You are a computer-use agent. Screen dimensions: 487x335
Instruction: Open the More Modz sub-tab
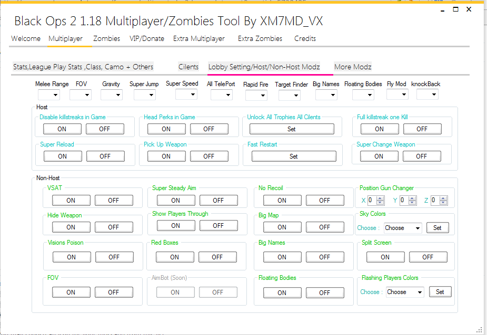(353, 67)
